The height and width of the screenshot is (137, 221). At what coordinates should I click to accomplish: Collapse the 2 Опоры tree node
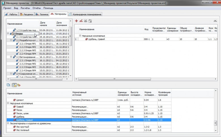[x=8, y=34]
